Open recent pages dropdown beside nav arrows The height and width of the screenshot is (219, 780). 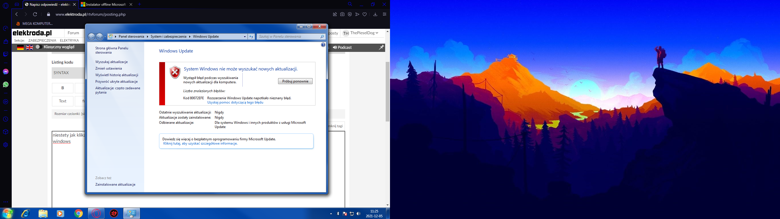[x=105, y=37]
